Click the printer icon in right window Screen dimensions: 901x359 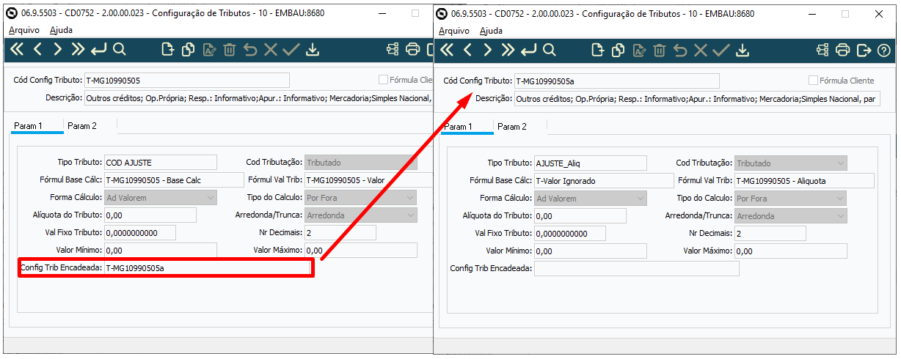click(x=843, y=50)
